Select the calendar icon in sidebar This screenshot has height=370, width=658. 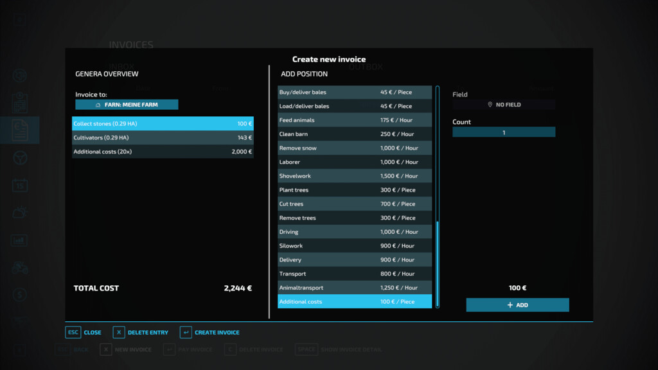pyautogui.click(x=20, y=186)
